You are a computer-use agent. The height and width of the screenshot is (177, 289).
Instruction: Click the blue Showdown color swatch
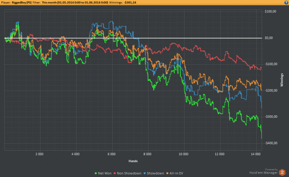(x=144, y=173)
